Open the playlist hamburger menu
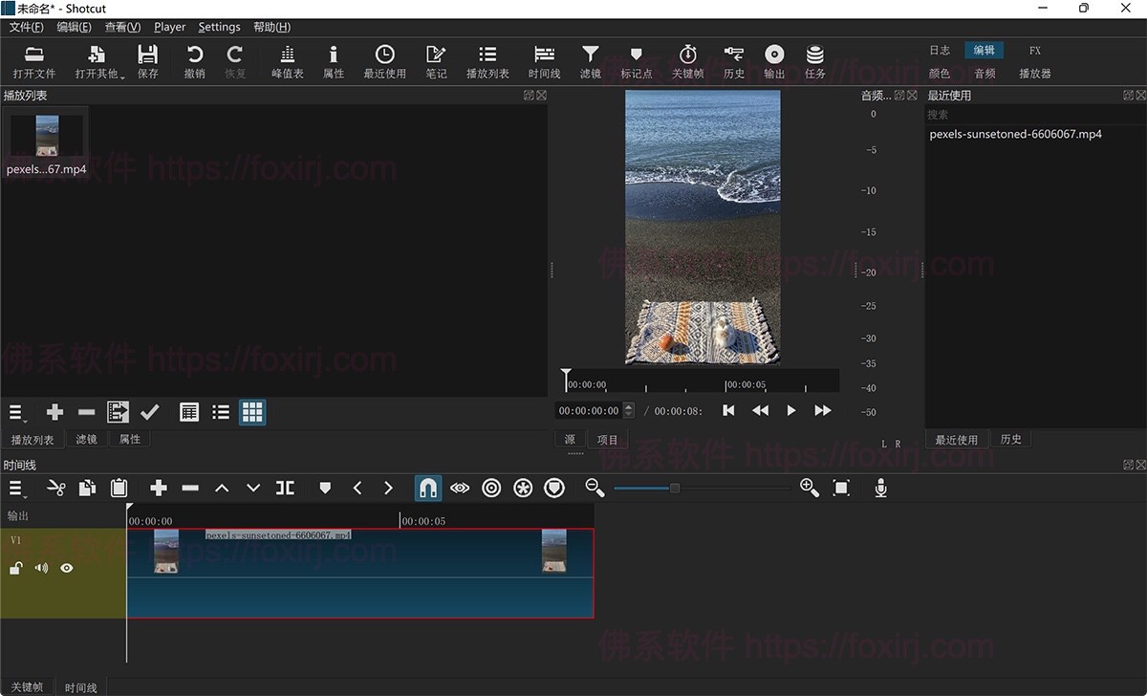Image resolution: width=1147 pixels, height=696 pixels. [15, 412]
